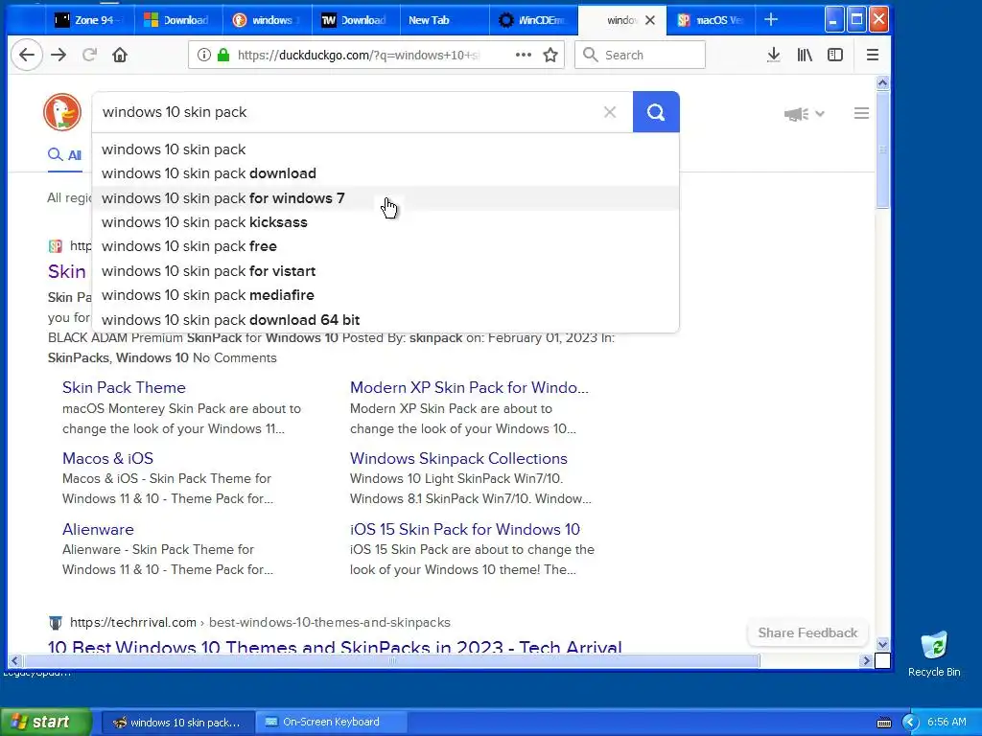Screen dimensions: 982x736
Task: Open page actions three-dots menu
Action: point(523,55)
